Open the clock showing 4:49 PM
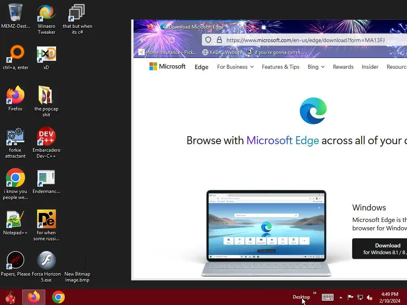This screenshot has width=407, height=305. click(x=390, y=297)
